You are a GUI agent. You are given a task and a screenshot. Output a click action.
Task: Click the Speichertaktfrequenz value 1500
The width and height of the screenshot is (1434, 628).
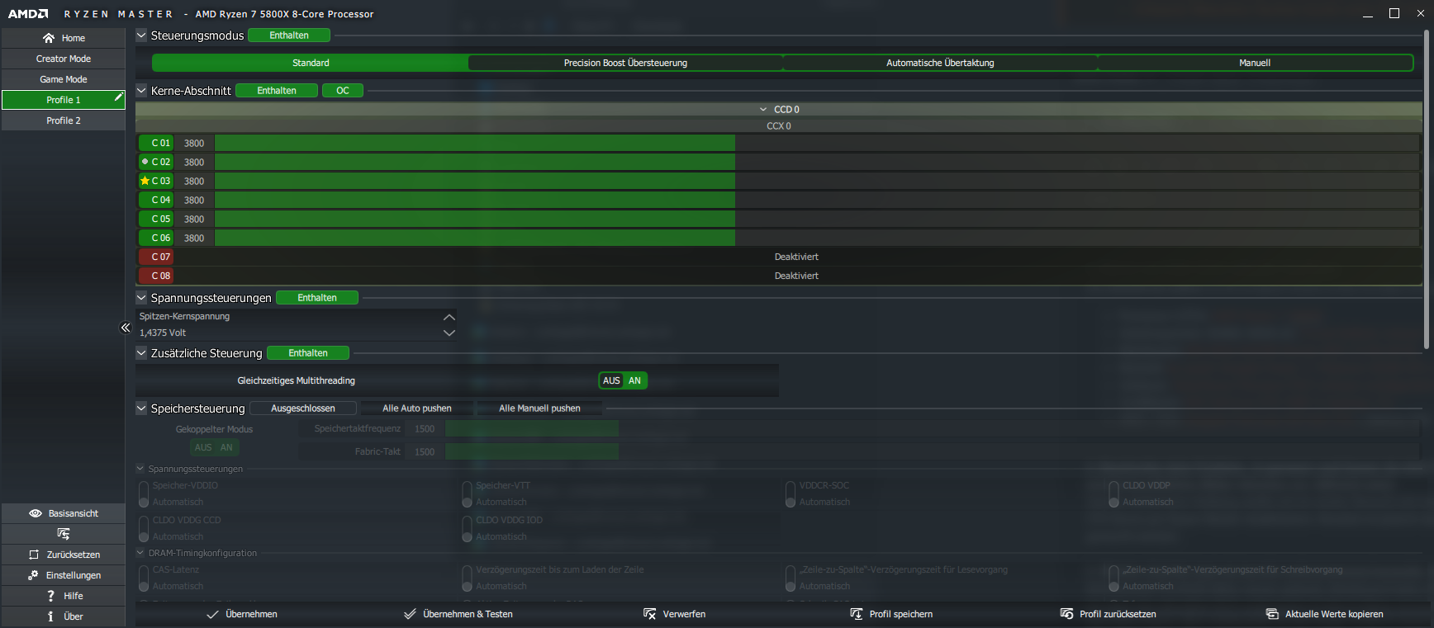pyautogui.click(x=425, y=429)
